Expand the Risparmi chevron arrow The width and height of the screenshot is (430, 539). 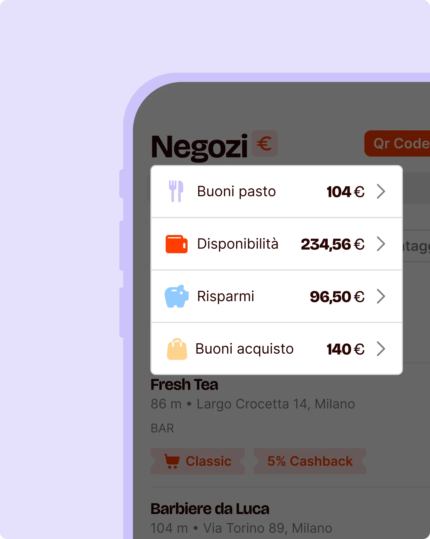click(381, 296)
